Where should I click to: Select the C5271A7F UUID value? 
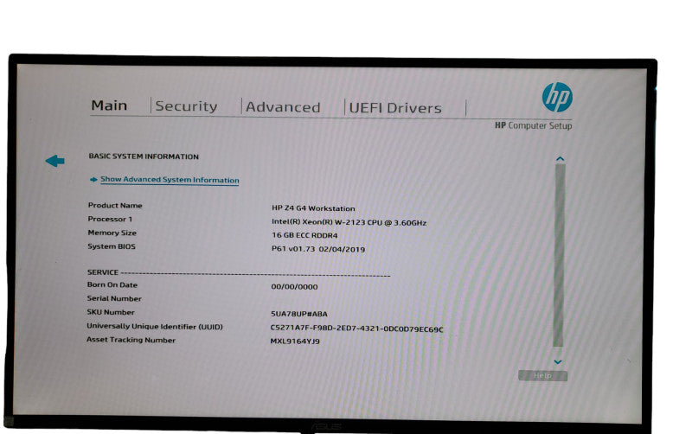click(356, 329)
